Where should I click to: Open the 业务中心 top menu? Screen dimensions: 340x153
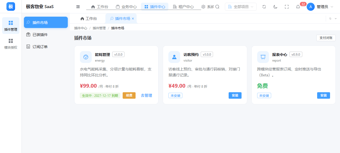tap(126, 7)
